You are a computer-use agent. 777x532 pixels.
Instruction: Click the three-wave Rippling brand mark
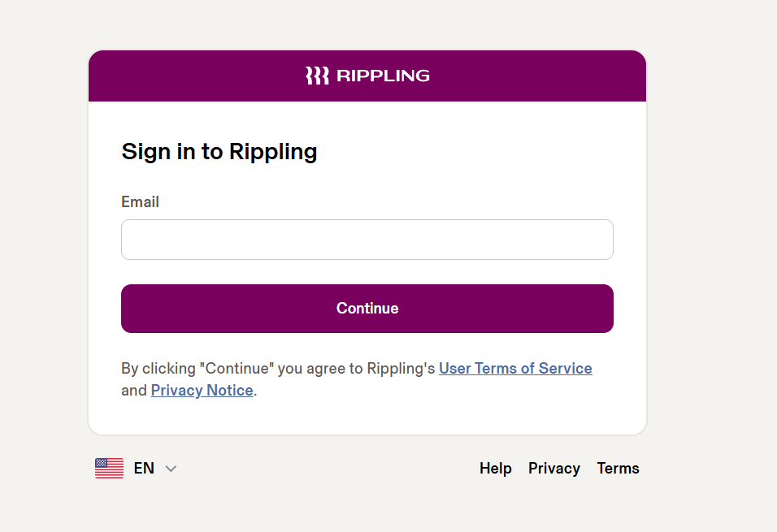coord(316,75)
